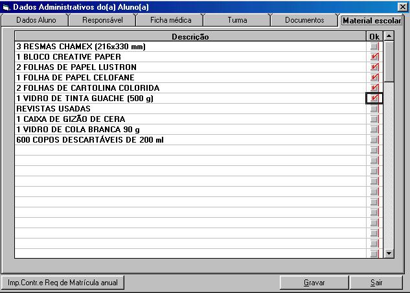Select the Turma tab
Image resolution: width=410 pixels, height=293 pixels.
pos(237,20)
